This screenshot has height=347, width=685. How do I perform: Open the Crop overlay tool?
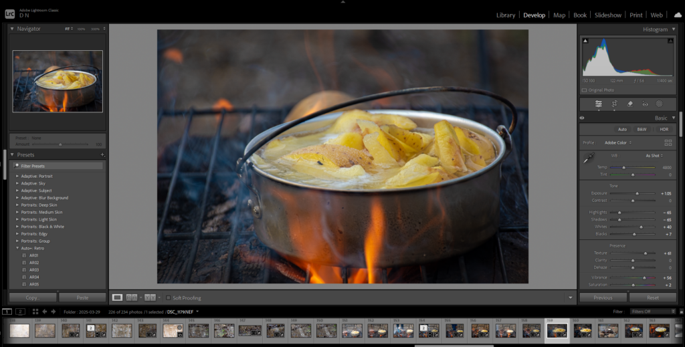click(x=614, y=104)
